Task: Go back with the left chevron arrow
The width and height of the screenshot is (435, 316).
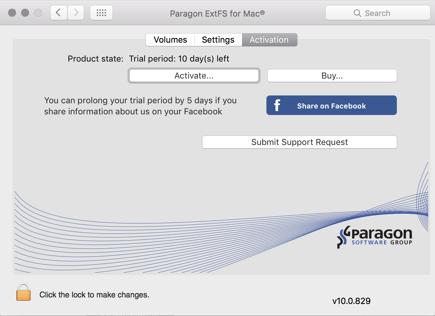Action: pyautogui.click(x=59, y=13)
